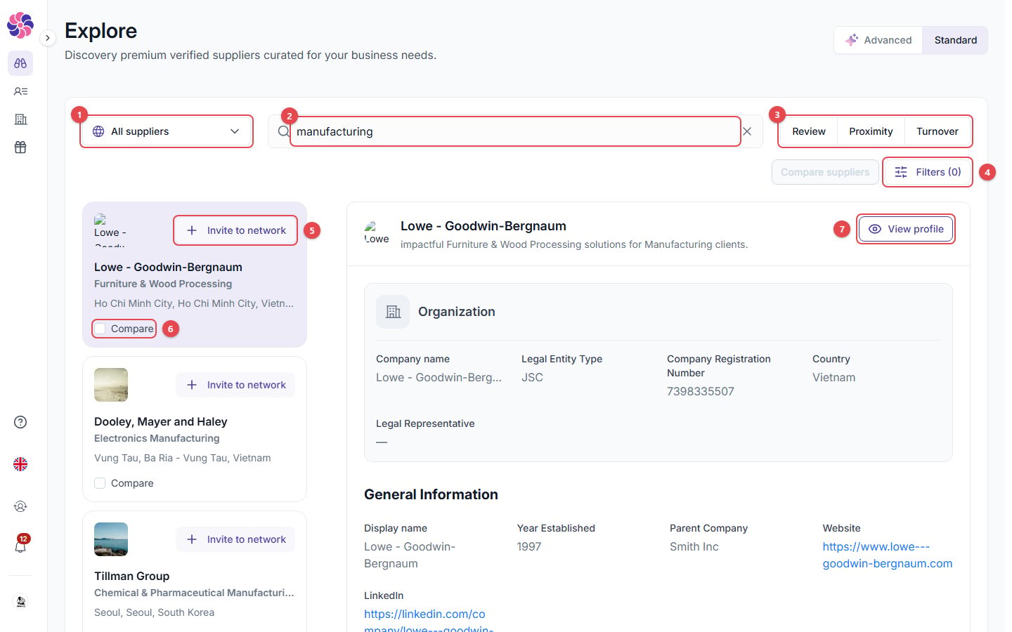Viewport: 1012px width, 632px height.
Task: Click the Organization building icon in details
Action: click(x=393, y=312)
